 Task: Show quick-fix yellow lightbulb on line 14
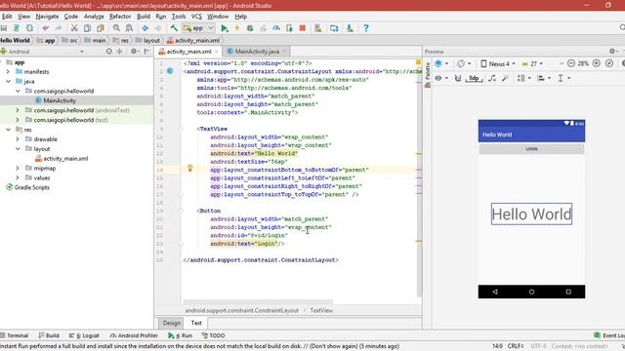(190, 169)
